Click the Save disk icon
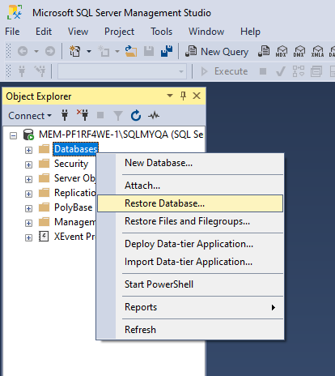Viewport: 335px width, 376px height. tap(149, 51)
